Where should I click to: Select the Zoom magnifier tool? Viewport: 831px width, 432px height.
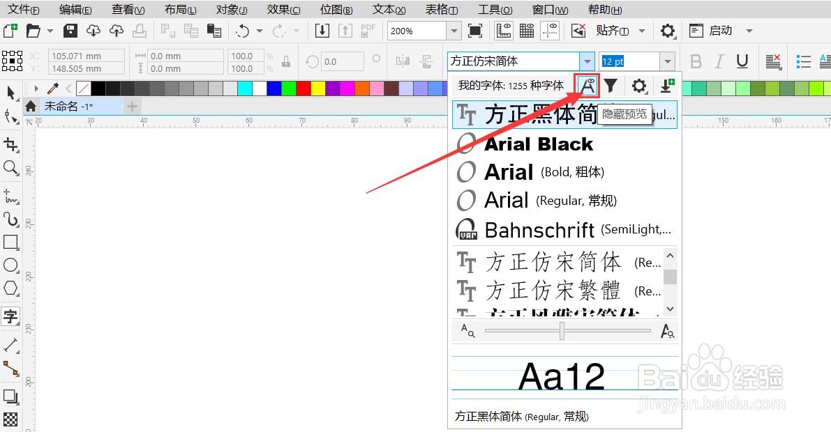tap(10, 168)
